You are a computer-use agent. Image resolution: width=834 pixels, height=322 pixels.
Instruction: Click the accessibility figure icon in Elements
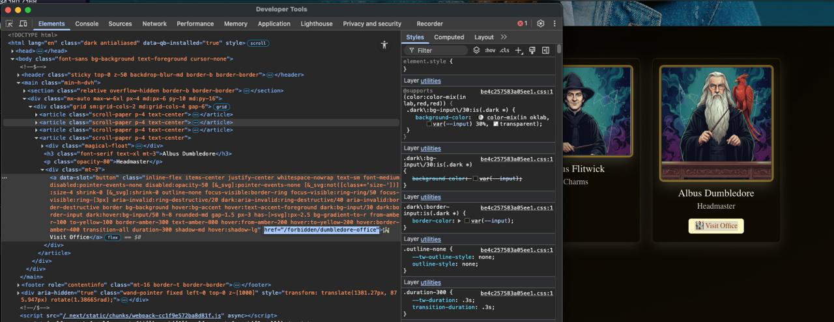[x=384, y=45]
